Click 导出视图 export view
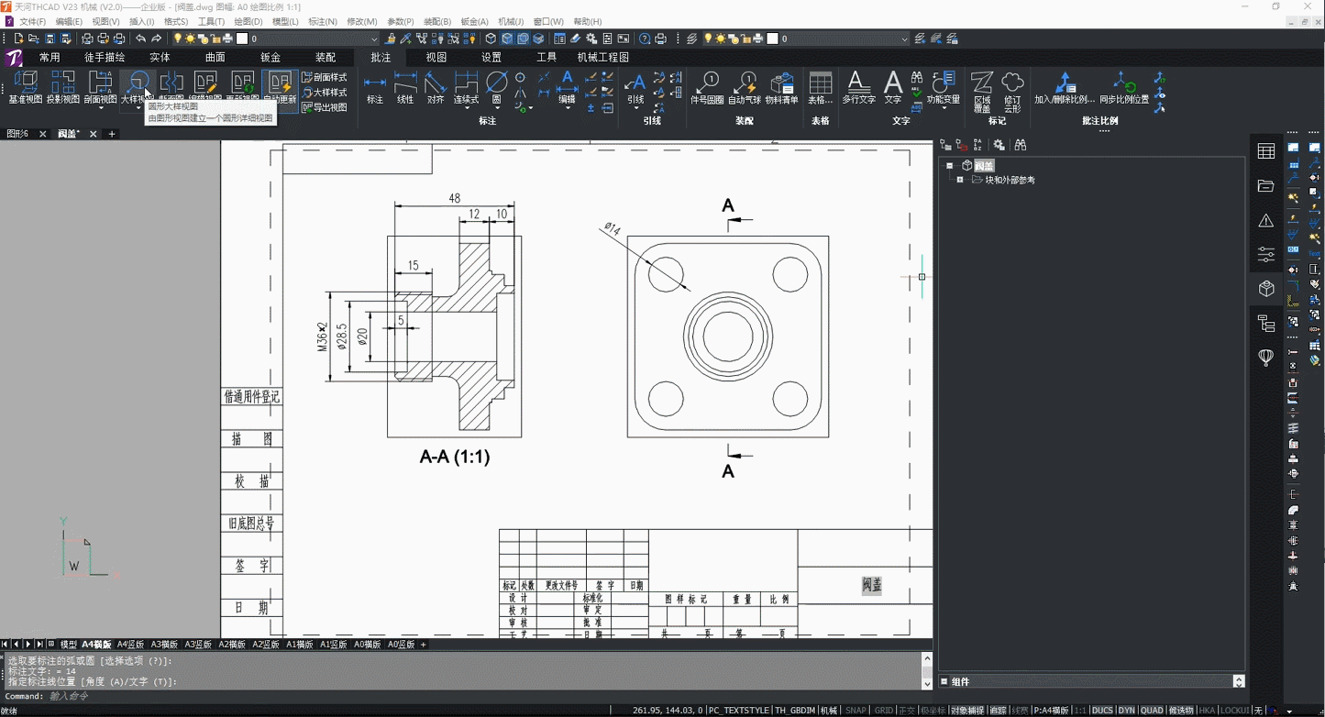The height and width of the screenshot is (717, 1325). [325, 107]
